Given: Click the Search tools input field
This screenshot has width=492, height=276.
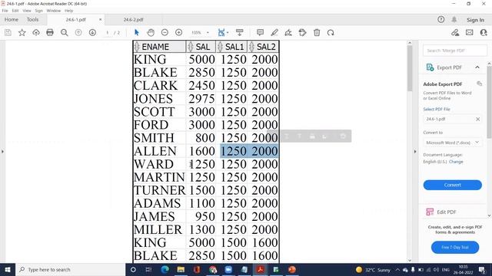Looking at the screenshot, I should [x=455, y=51].
